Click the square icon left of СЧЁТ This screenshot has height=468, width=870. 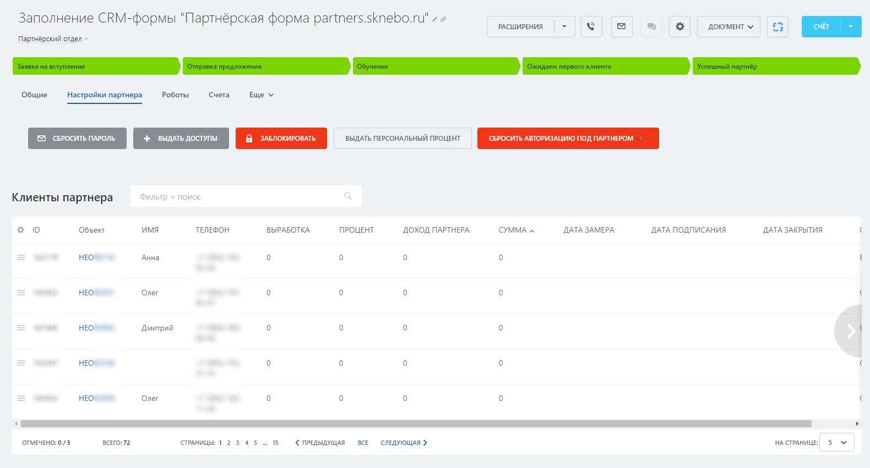(778, 26)
